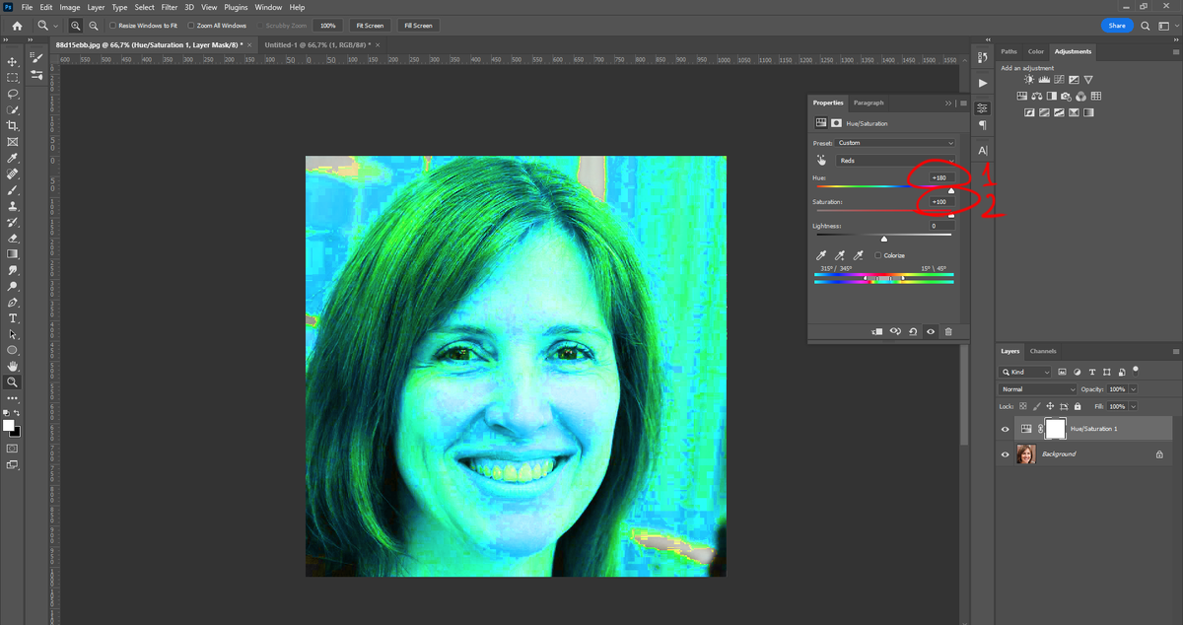Screen dimensions: 1183x625
Task: Click the Fit Screen button
Action: tap(370, 26)
